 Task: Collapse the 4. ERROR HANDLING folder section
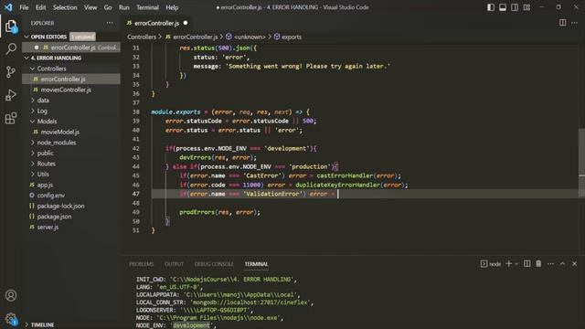(x=56, y=58)
